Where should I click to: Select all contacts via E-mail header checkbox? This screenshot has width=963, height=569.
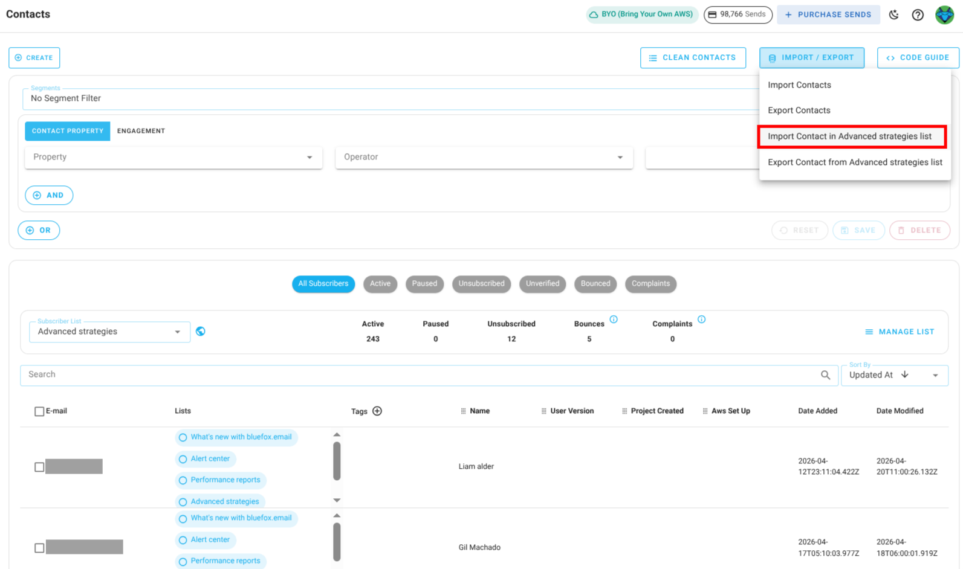[x=39, y=411]
